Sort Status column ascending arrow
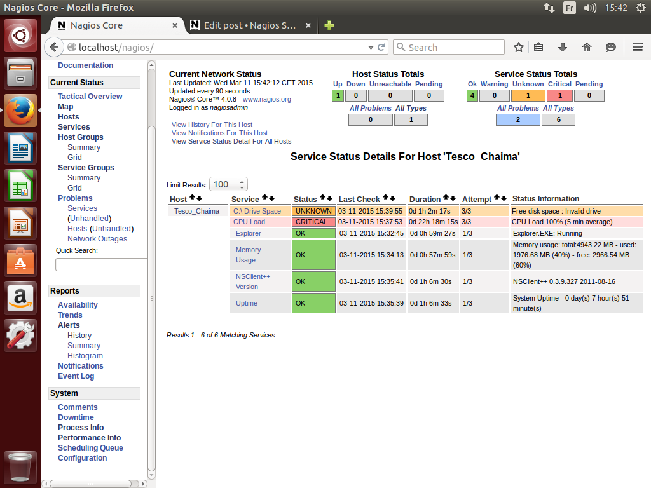651x488 pixels. [322, 198]
